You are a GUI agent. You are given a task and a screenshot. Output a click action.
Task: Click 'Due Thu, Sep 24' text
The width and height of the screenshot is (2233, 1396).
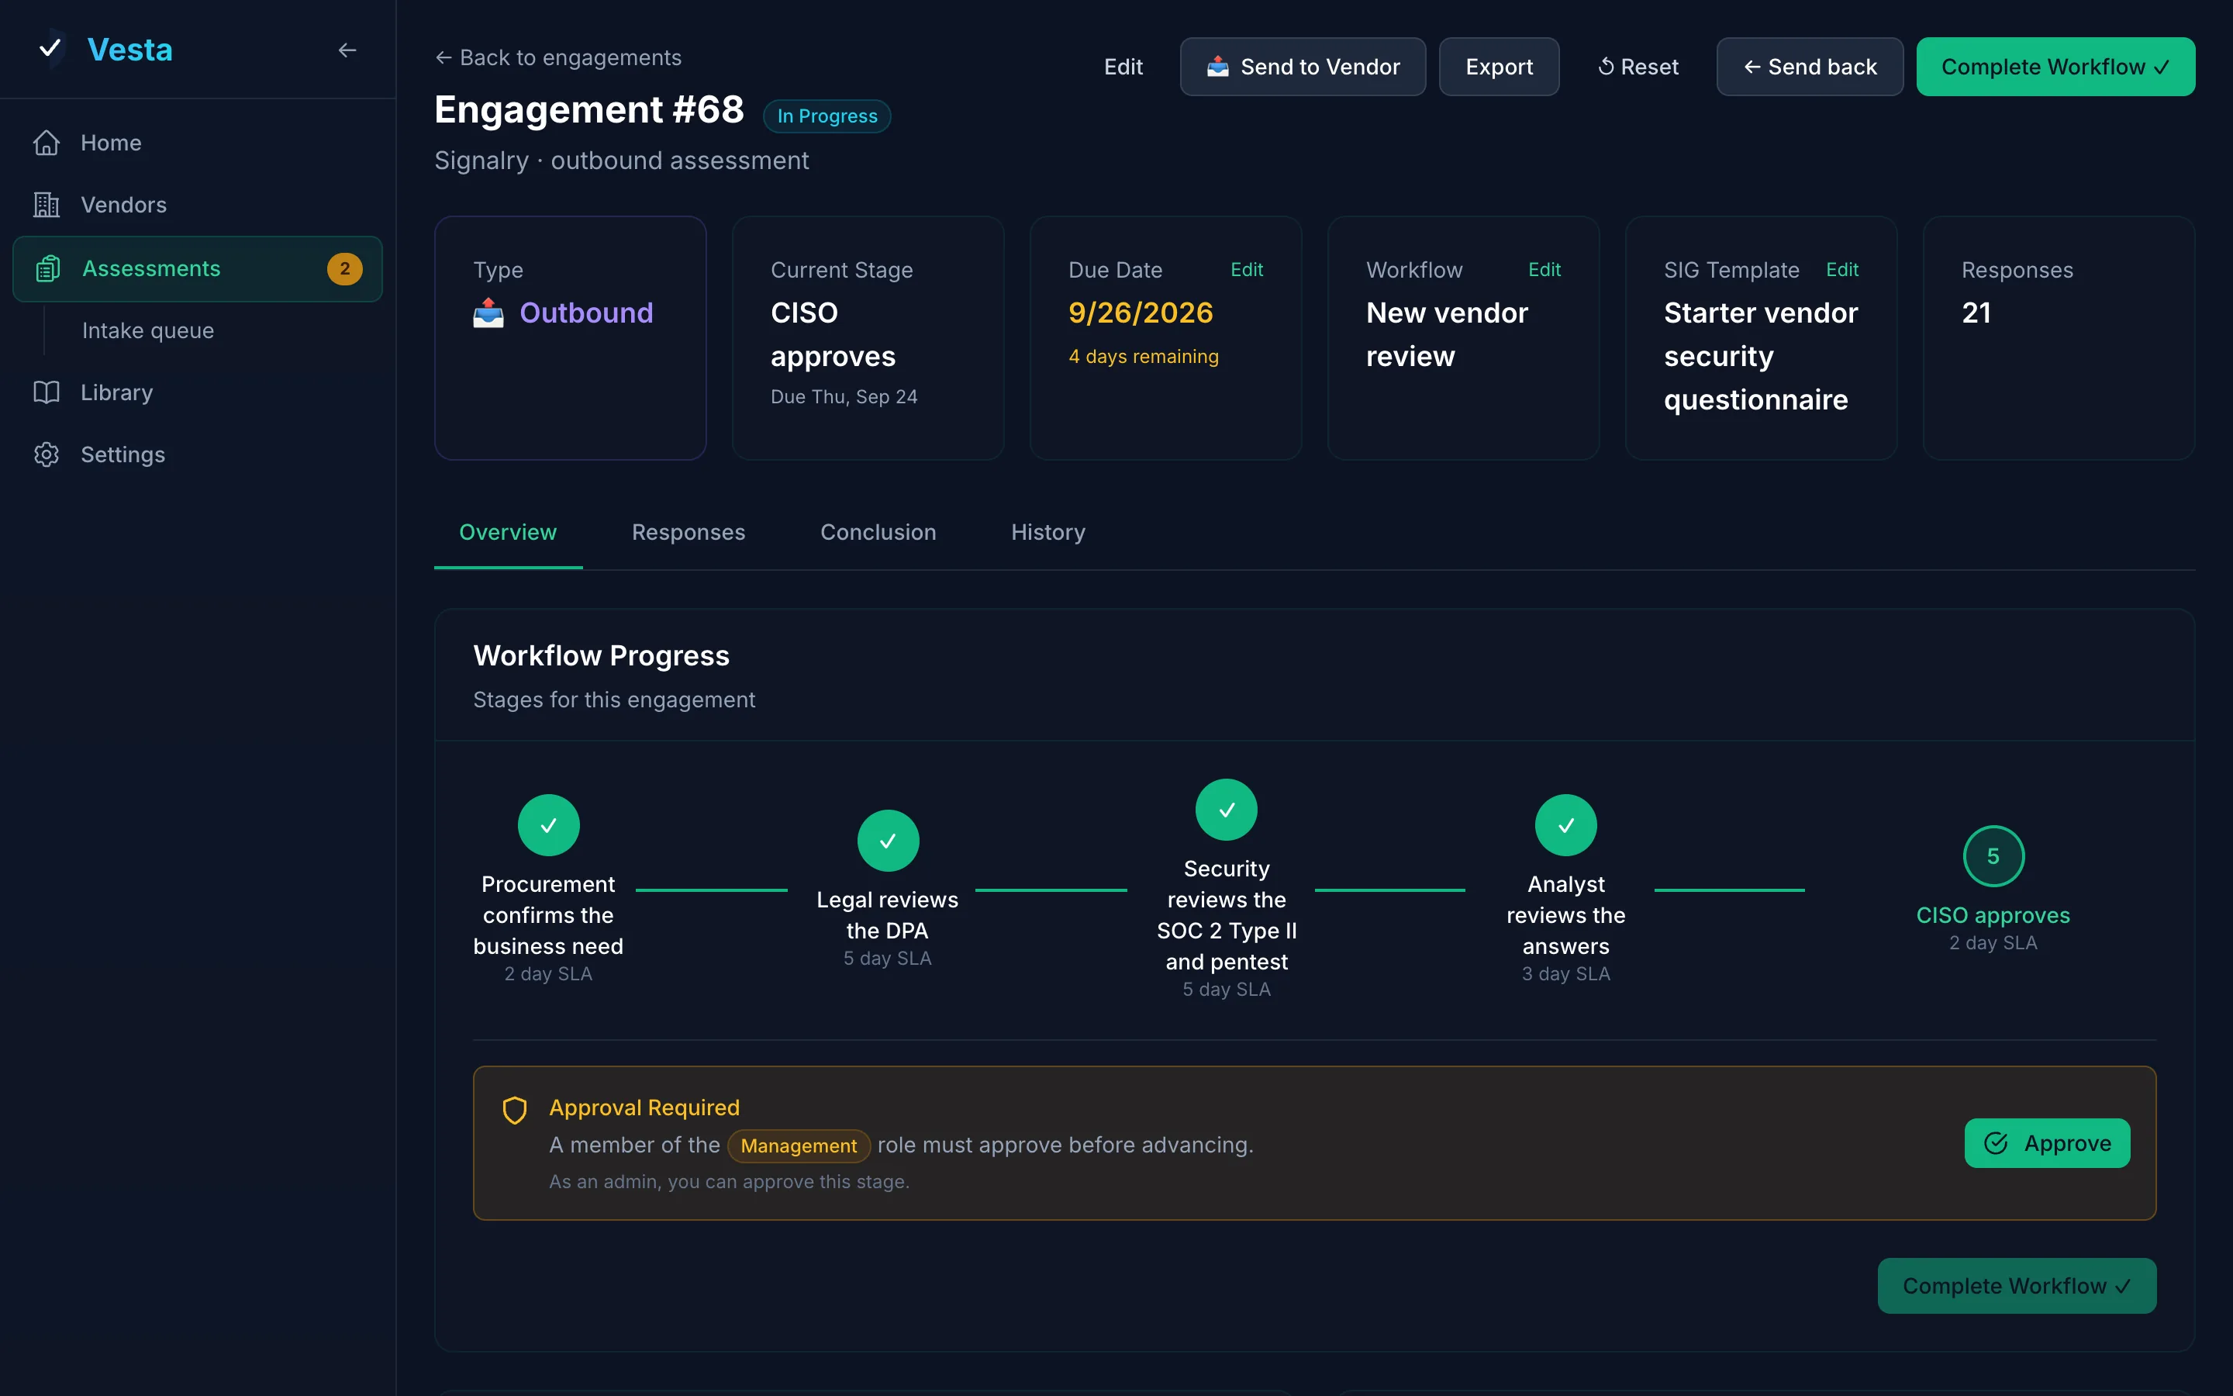point(844,396)
